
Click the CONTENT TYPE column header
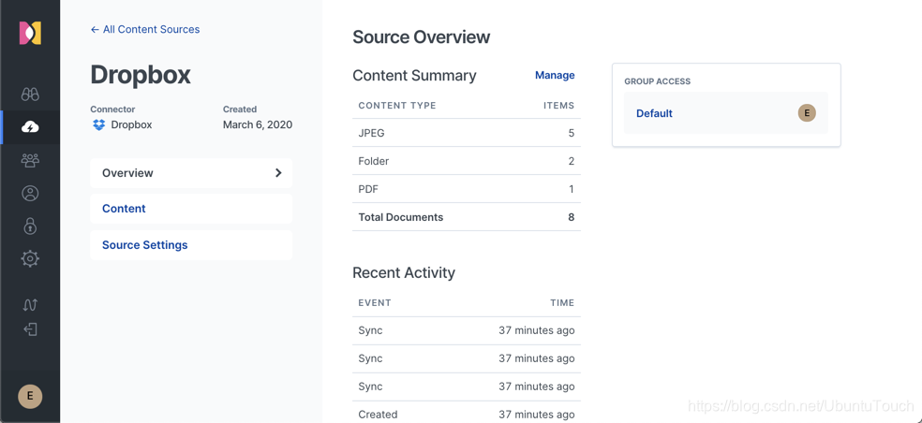[397, 106]
